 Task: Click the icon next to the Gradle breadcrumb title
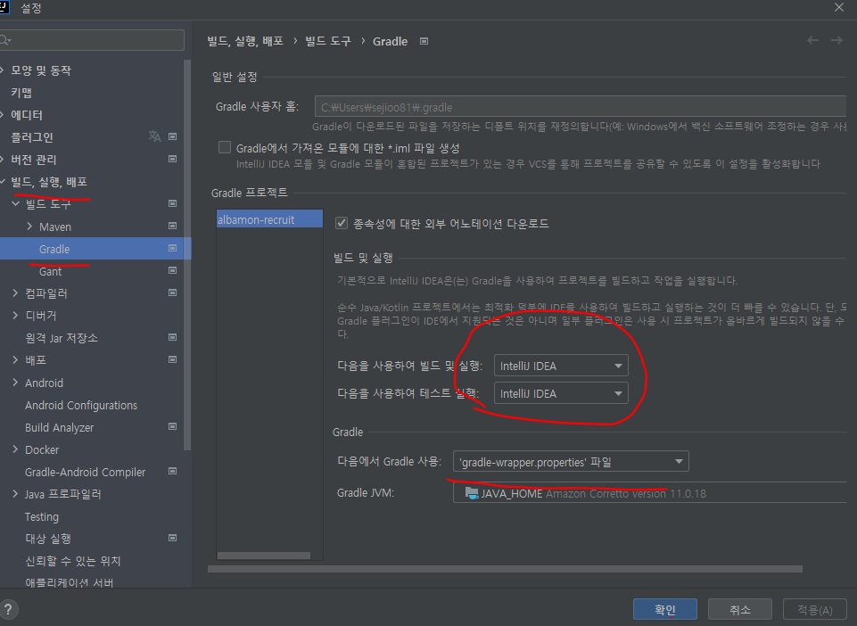point(424,41)
